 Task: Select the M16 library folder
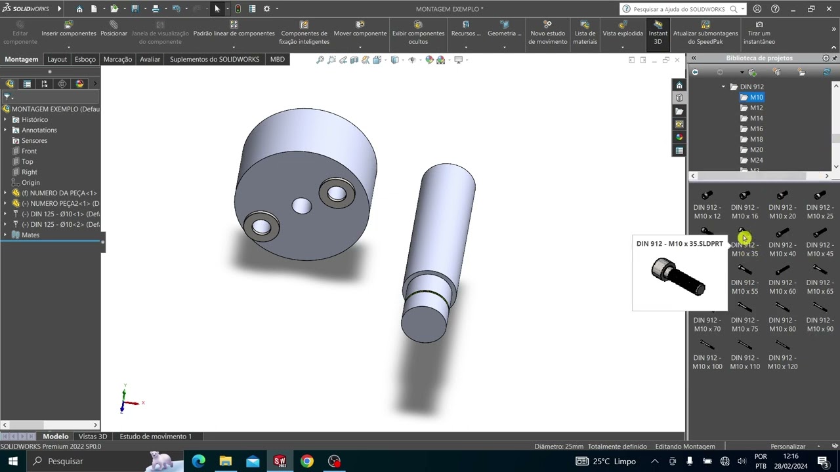click(x=751, y=128)
